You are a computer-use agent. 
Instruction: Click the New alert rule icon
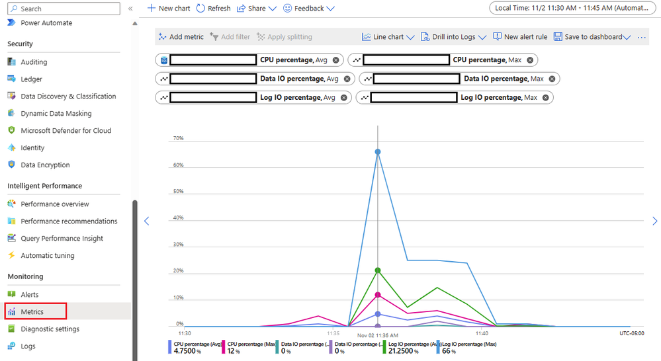pyautogui.click(x=498, y=36)
